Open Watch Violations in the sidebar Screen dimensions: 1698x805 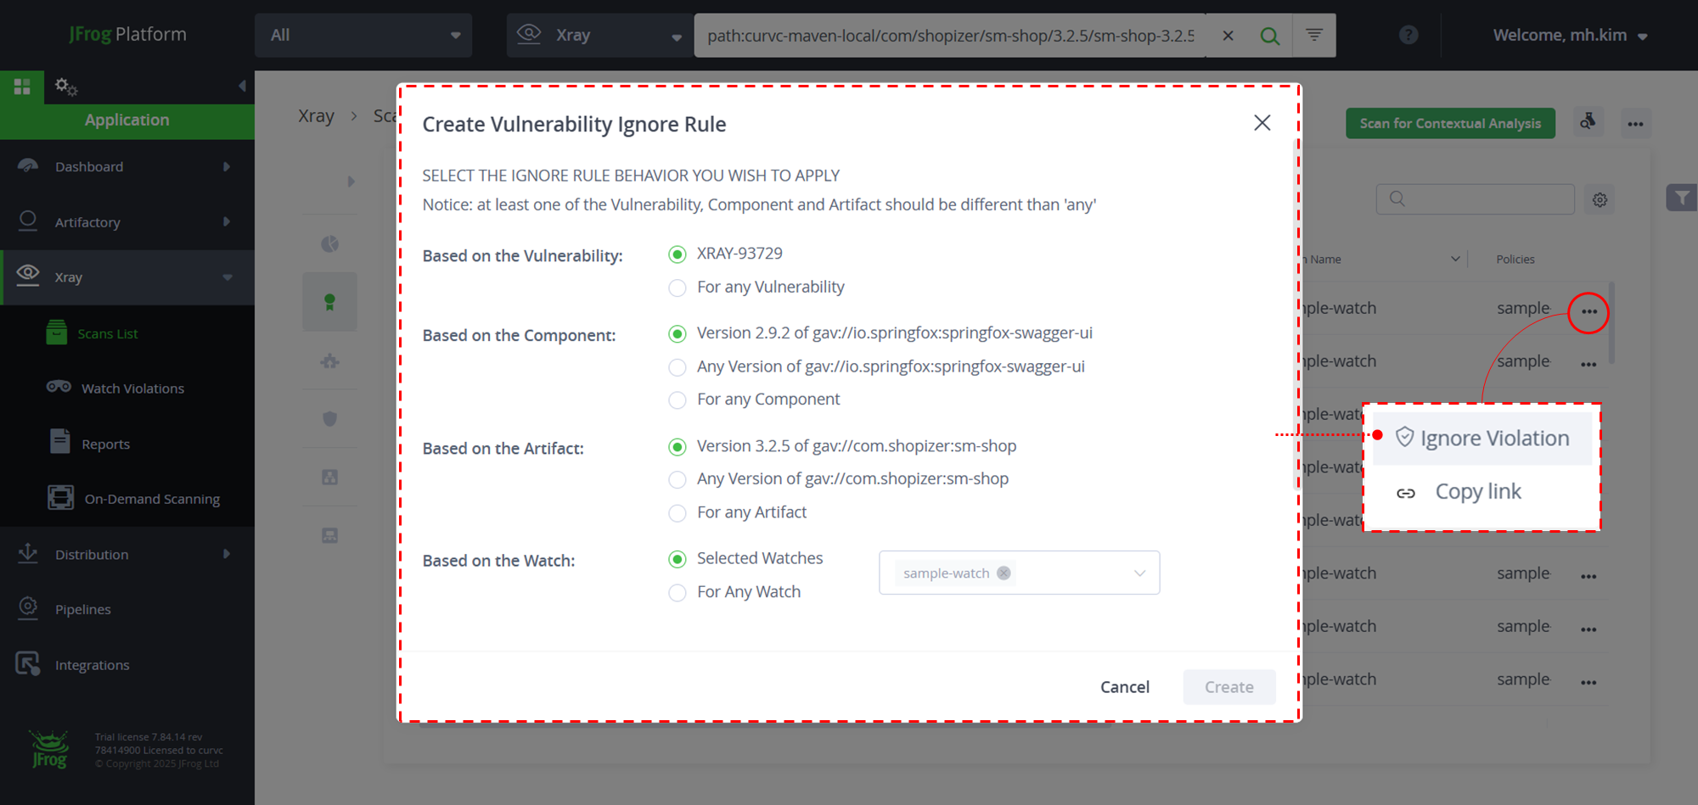(132, 389)
